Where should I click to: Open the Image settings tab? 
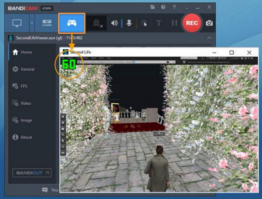point(22,120)
